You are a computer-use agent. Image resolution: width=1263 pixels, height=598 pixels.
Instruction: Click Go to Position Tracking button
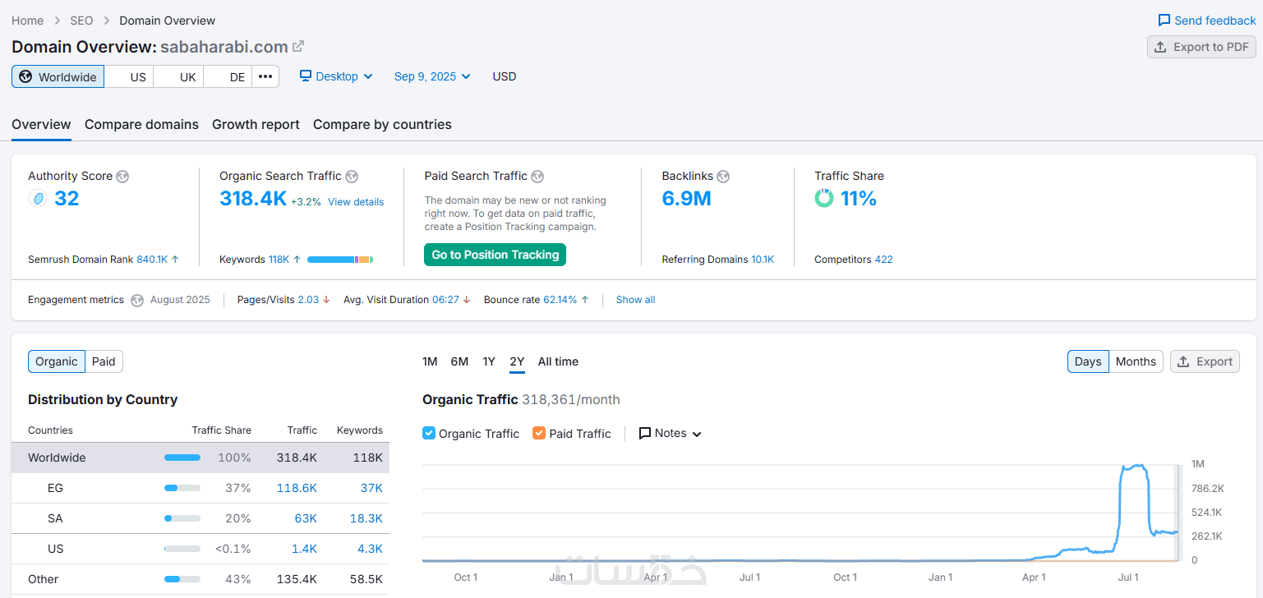pos(495,255)
